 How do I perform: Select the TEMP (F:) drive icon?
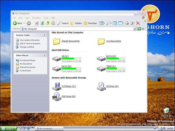(x=101, y=69)
